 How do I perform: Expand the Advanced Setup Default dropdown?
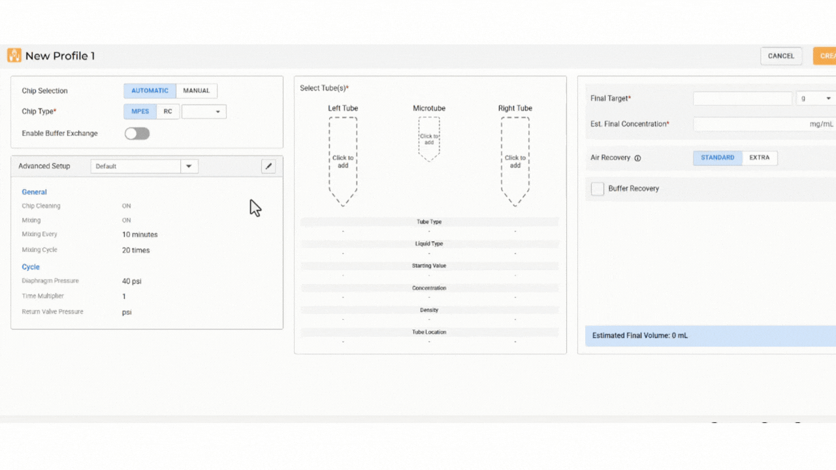tap(189, 166)
